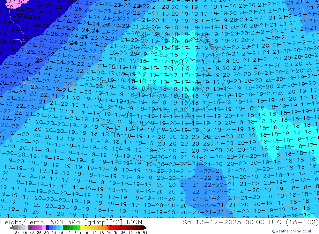Click the '36' legend value
Viewport: 319px width, 234px height.
(123, 233)
